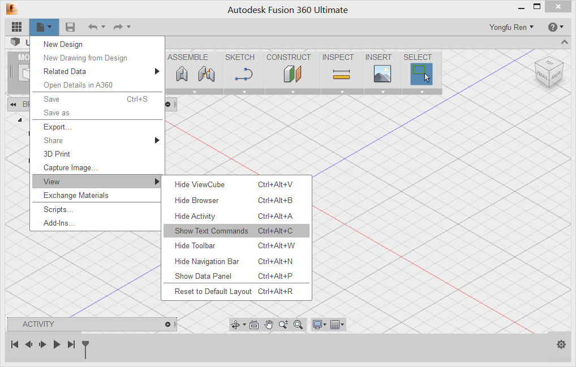Click the ViewCube in the corner
The height and width of the screenshot is (367, 576).
tap(549, 72)
